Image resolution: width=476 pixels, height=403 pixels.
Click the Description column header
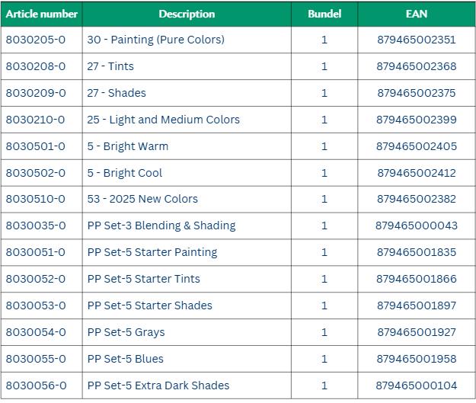(187, 14)
